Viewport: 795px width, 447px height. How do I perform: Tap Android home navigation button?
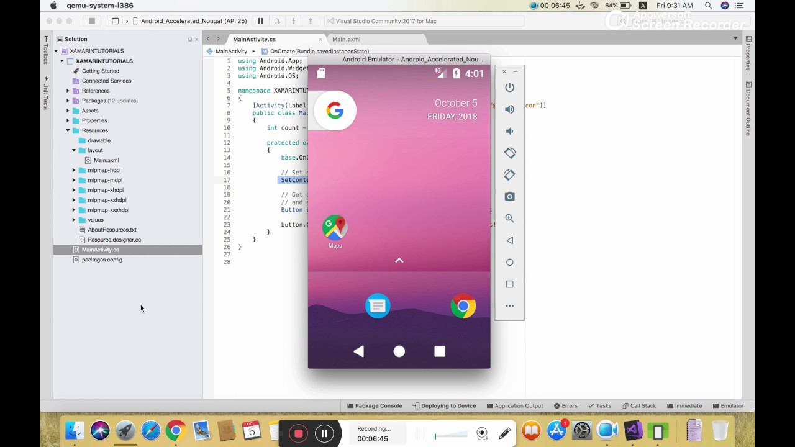tap(399, 351)
